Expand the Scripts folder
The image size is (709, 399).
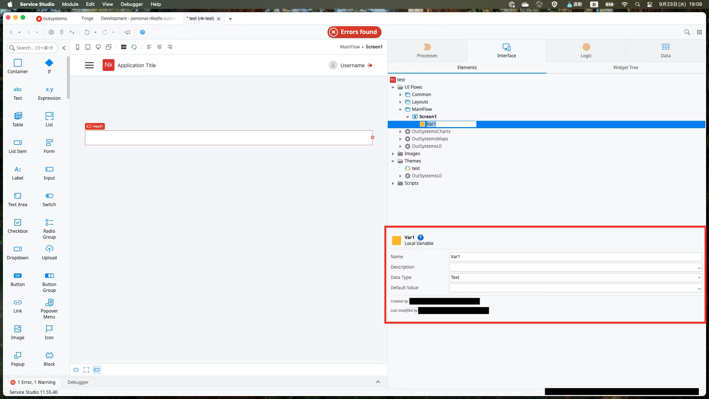[x=393, y=183]
